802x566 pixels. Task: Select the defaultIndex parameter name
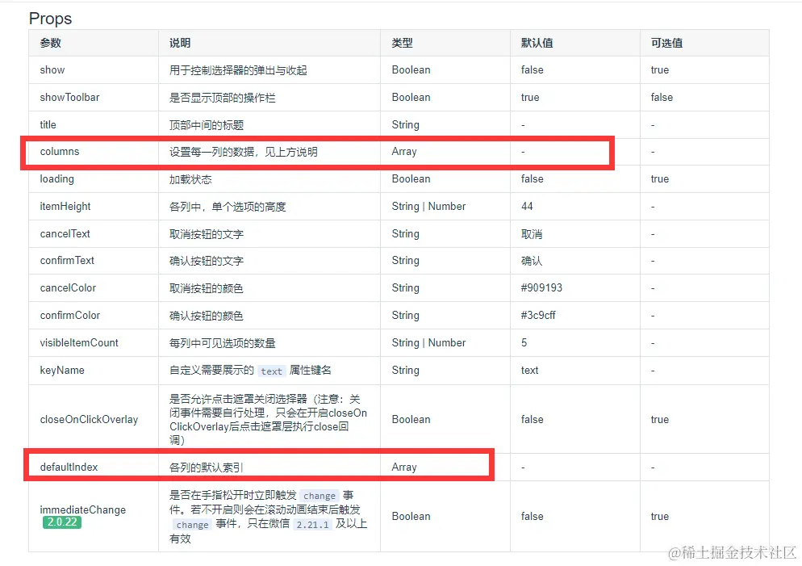pos(69,467)
